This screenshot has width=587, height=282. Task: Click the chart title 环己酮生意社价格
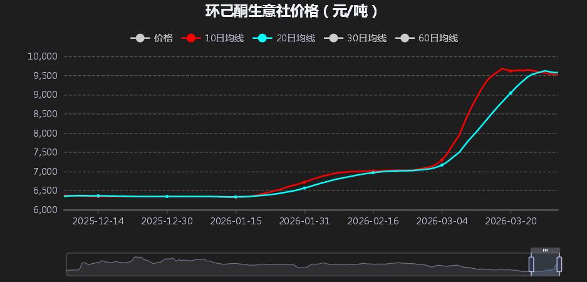tap(293, 11)
